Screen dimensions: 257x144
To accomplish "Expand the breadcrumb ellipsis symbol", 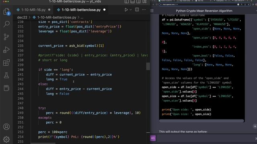I will click(x=82, y=17).
